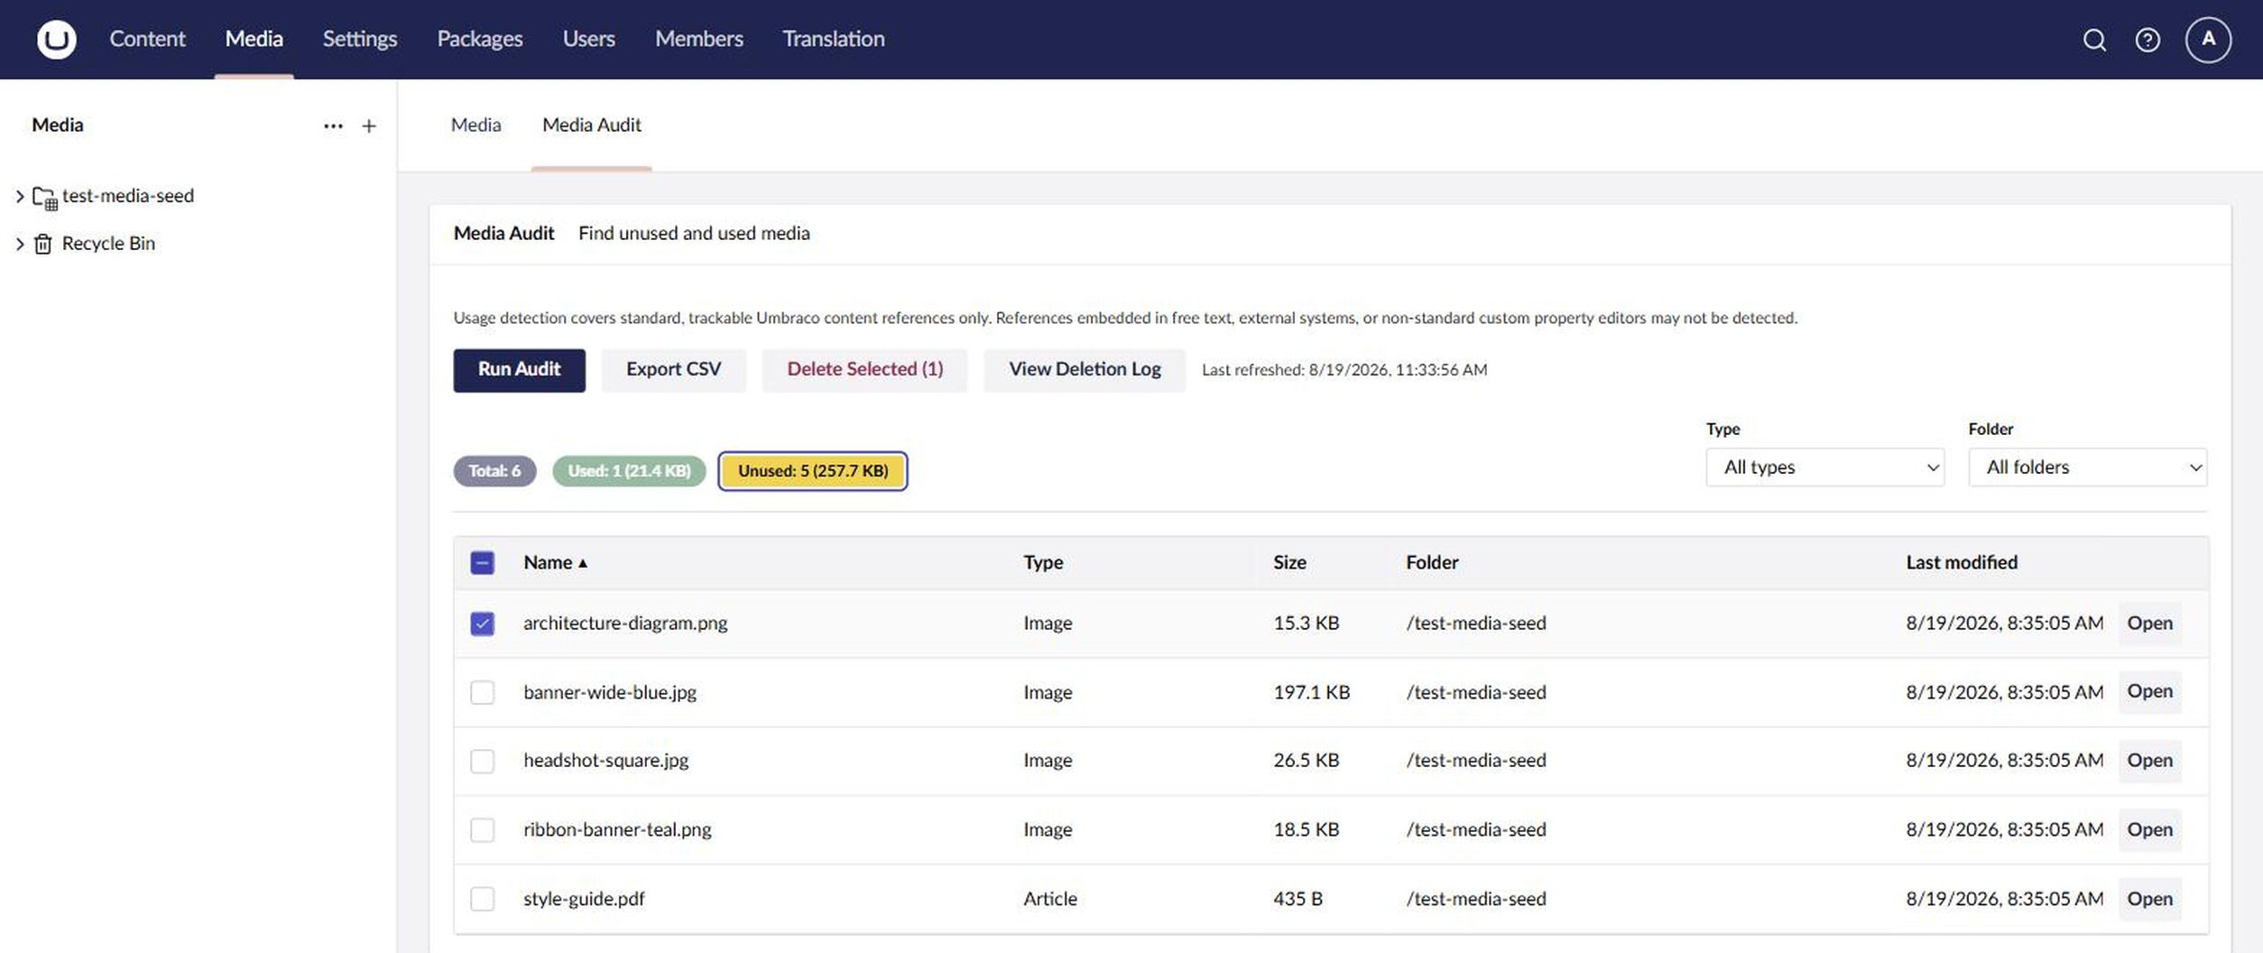Click the Export CSV button
This screenshot has height=953, width=2263.
673,370
